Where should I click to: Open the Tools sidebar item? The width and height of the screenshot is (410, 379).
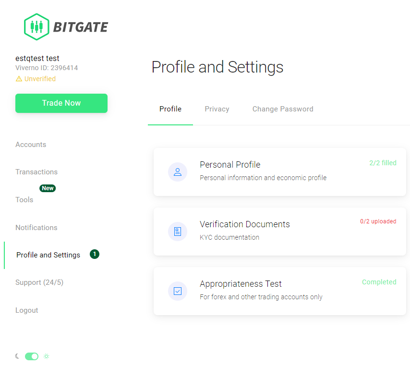[x=24, y=200]
